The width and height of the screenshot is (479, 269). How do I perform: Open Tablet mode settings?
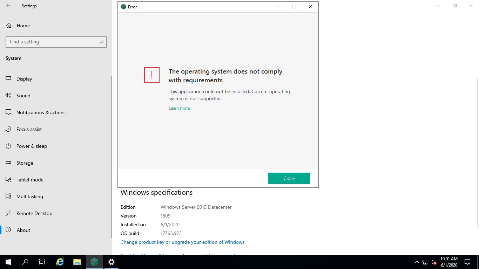pyautogui.click(x=56, y=180)
